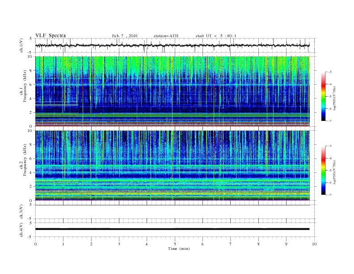This screenshot has height=274, width=354.
Task: Click the "8" tick on the time axis
Action: 258,244
